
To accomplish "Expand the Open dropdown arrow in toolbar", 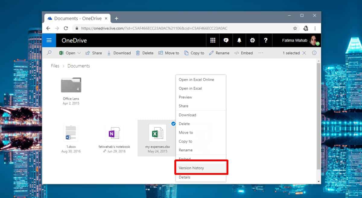I will (x=79, y=53).
